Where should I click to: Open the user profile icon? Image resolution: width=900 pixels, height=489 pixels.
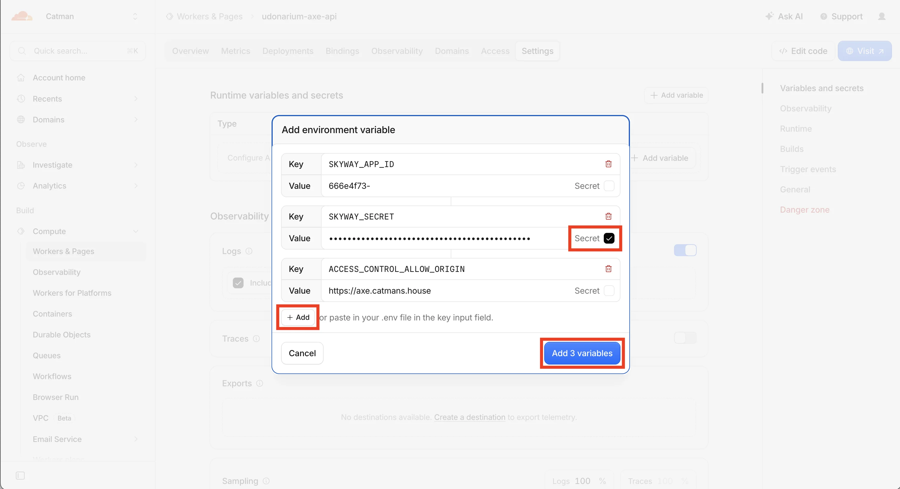(x=882, y=16)
